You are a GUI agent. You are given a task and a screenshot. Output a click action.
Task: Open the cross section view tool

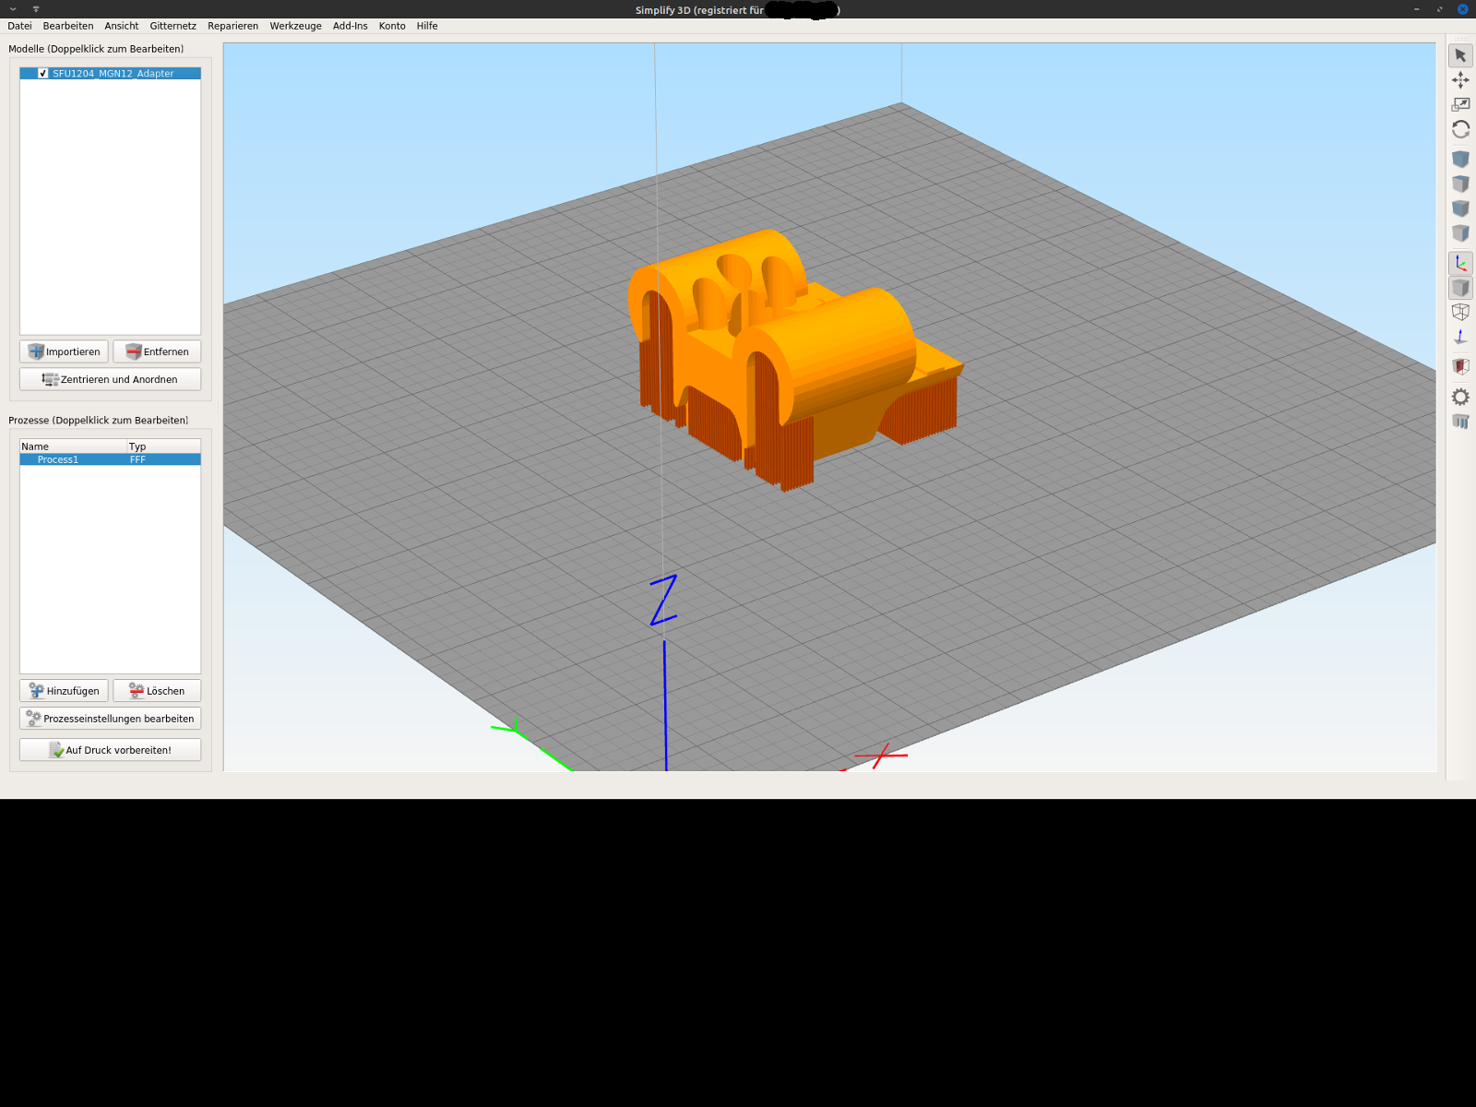coord(1460,366)
